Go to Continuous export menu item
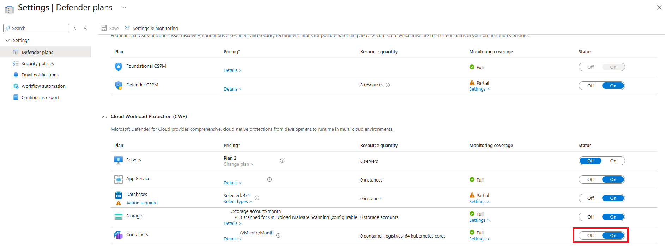 click(40, 97)
